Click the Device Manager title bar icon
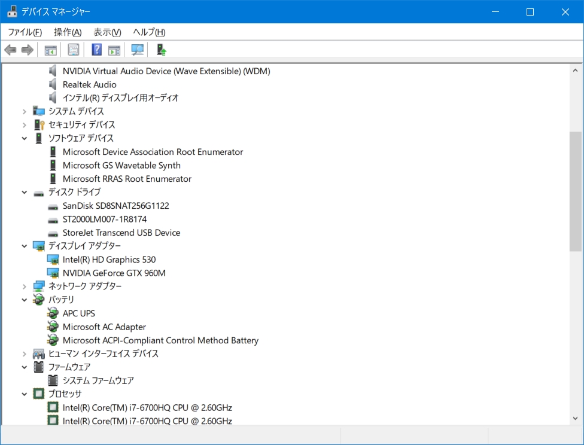The image size is (584, 445). pos(12,11)
